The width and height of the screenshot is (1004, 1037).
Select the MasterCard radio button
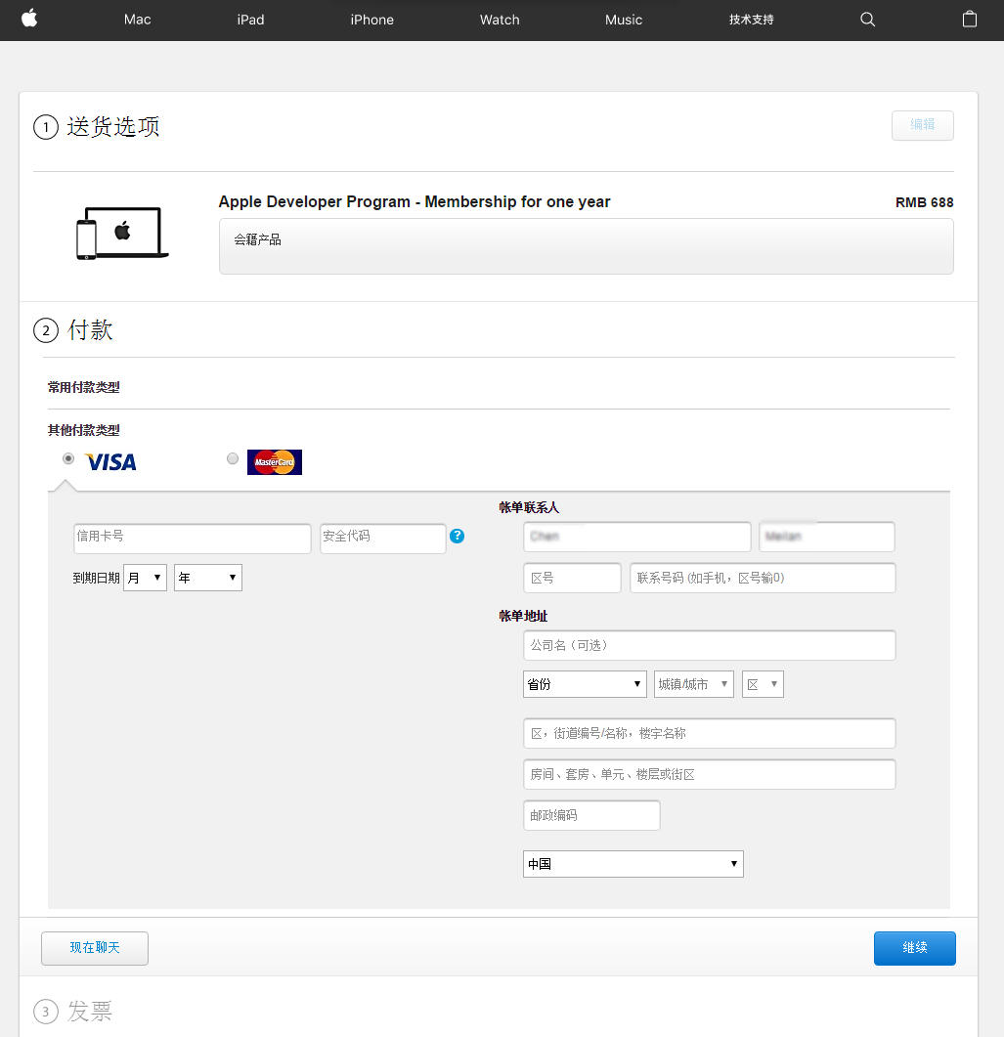point(232,458)
